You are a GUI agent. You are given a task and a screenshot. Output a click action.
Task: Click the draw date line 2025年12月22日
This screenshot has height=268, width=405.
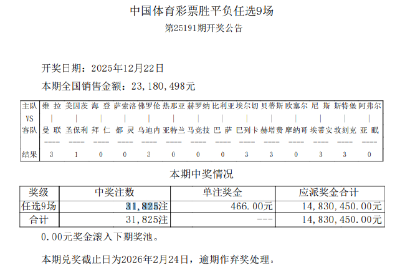tap(103, 68)
